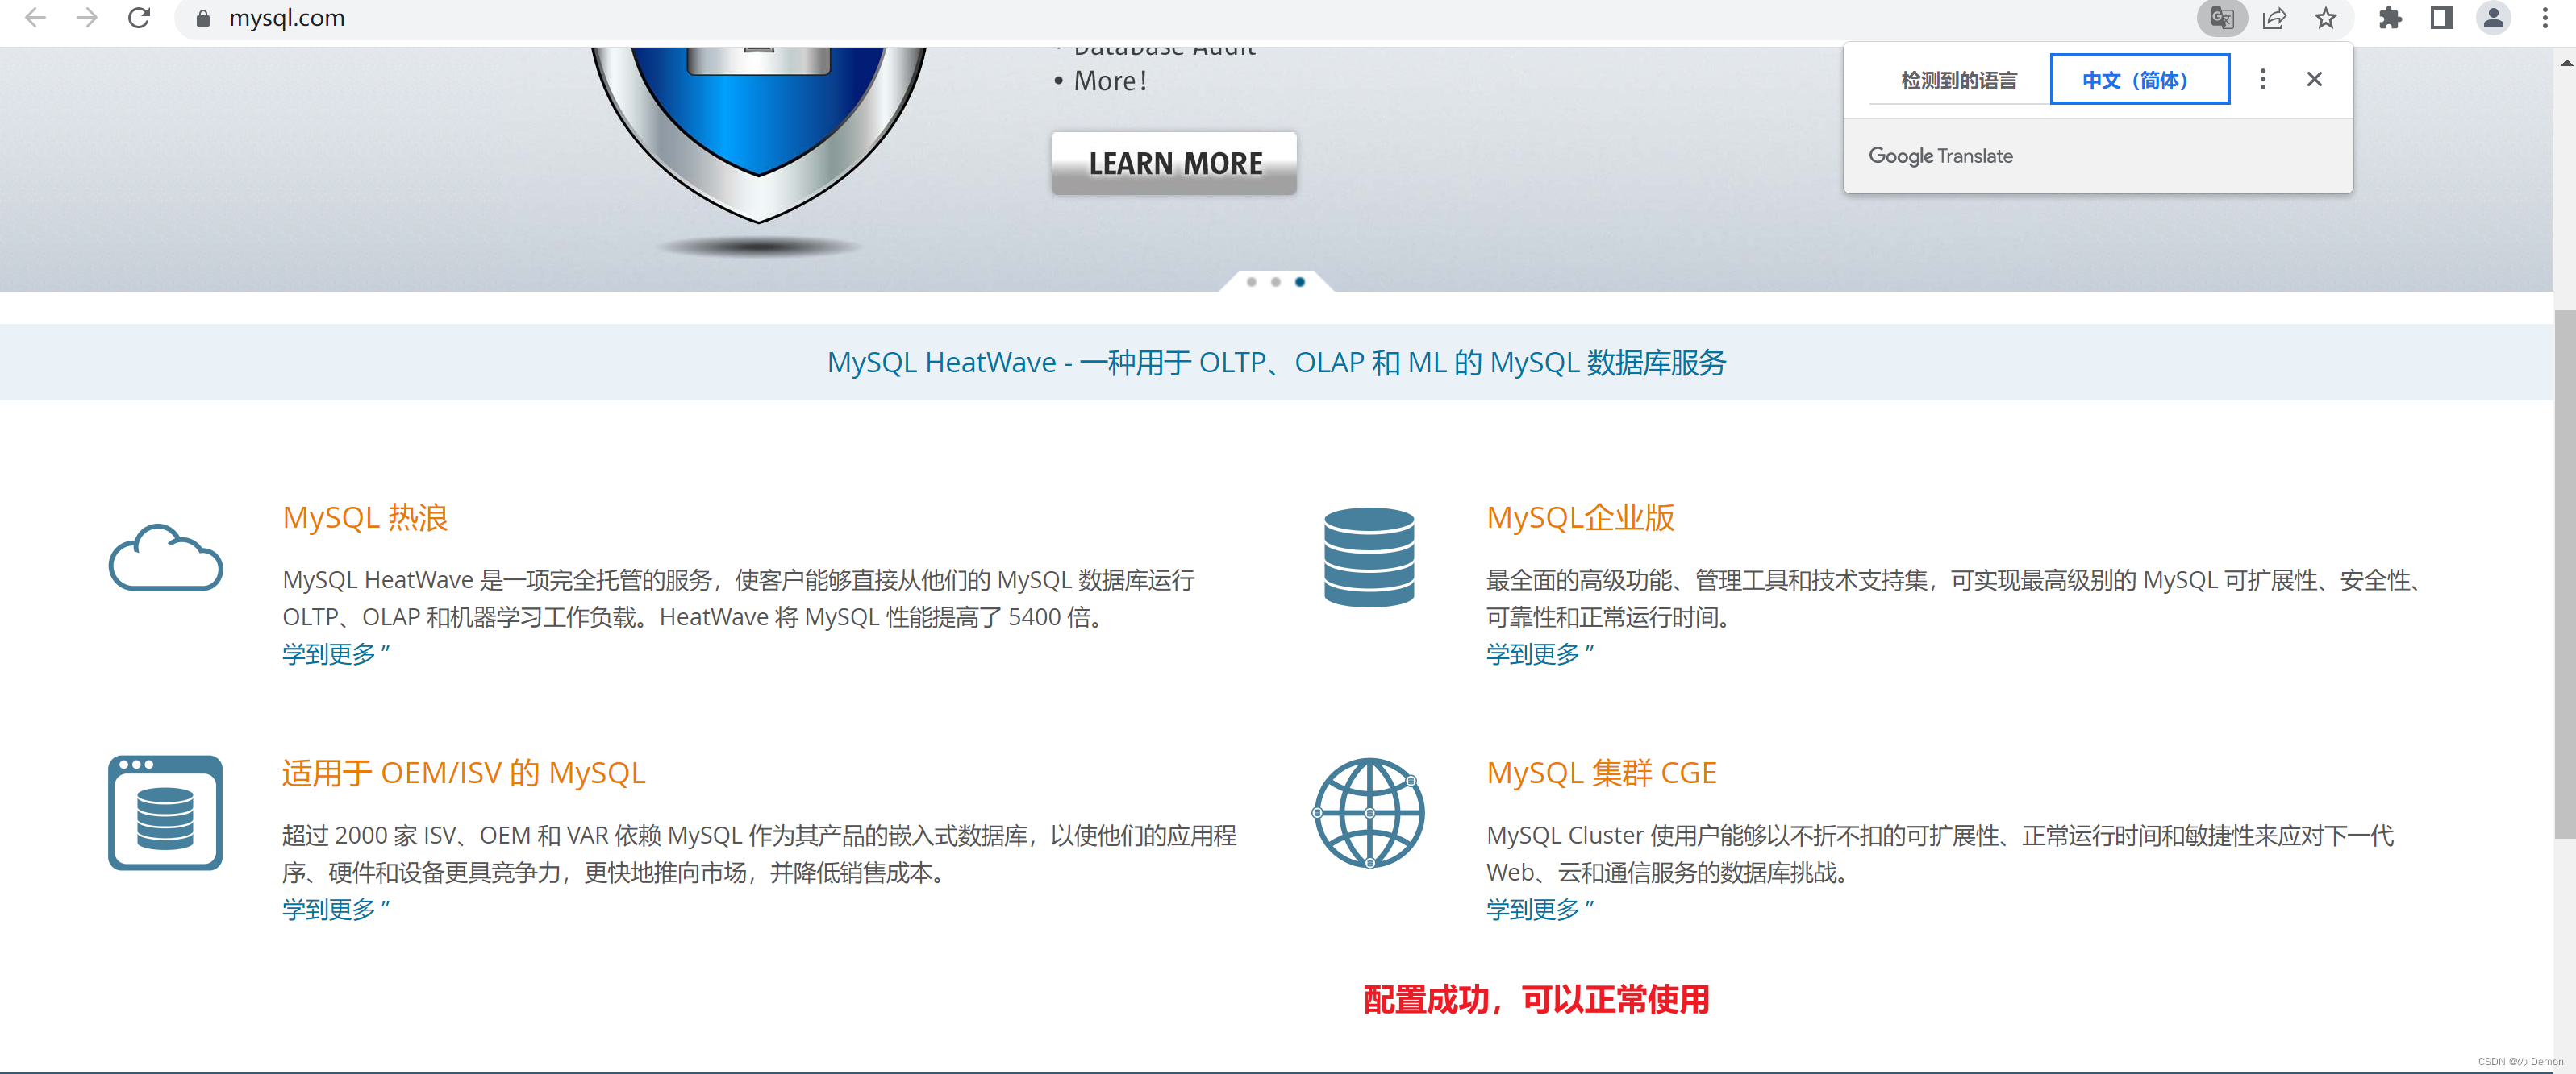Click the browser back arrow
The height and width of the screenshot is (1074, 2576).
(x=35, y=18)
